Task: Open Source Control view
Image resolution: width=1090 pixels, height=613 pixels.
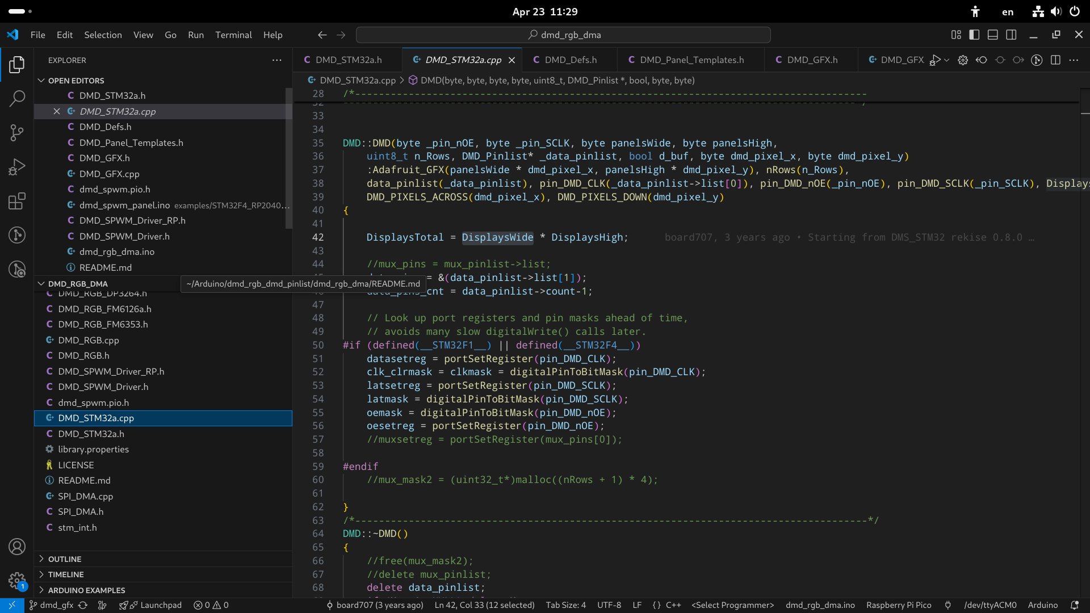Action: pyautogui.click(x=17, y=133)
